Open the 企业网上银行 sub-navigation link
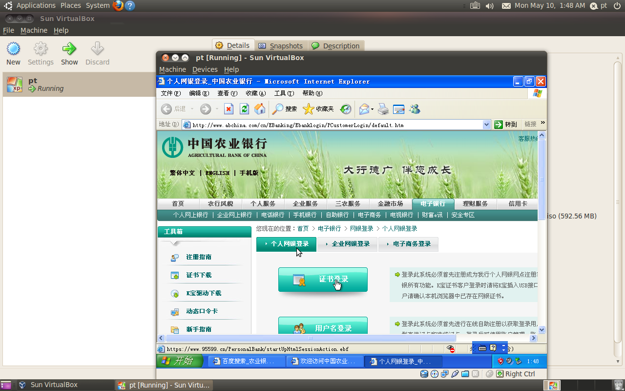The width and height of the screenshot is (625, 391). (234, 215)
